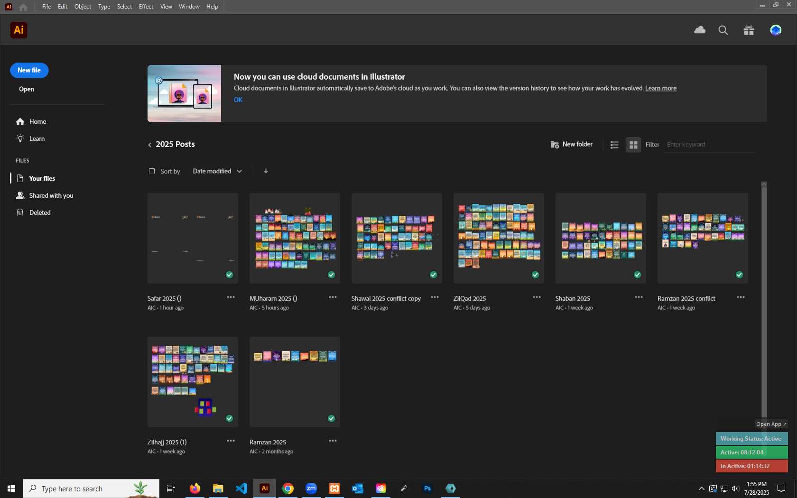Click the Learn more link
The image size is (797, 498).
click(x=661, y=88)
